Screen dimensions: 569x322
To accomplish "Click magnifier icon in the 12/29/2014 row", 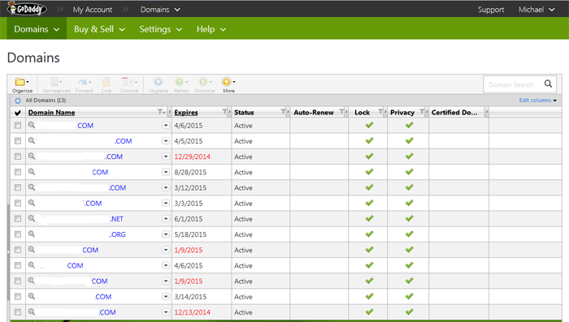I will point(32,156).
